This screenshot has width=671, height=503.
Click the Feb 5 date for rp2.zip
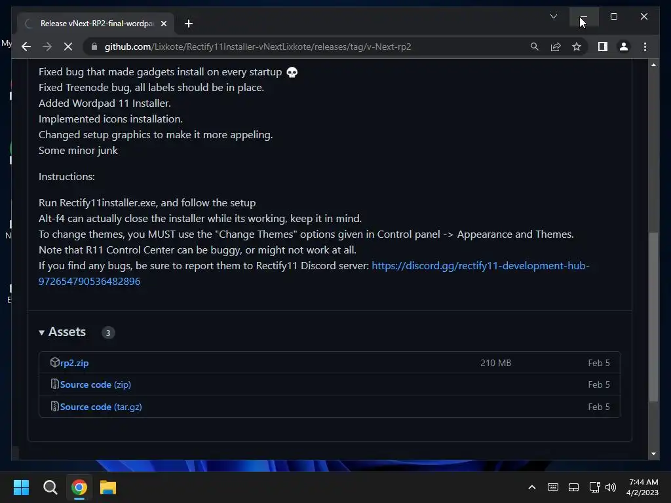point(599,363)
